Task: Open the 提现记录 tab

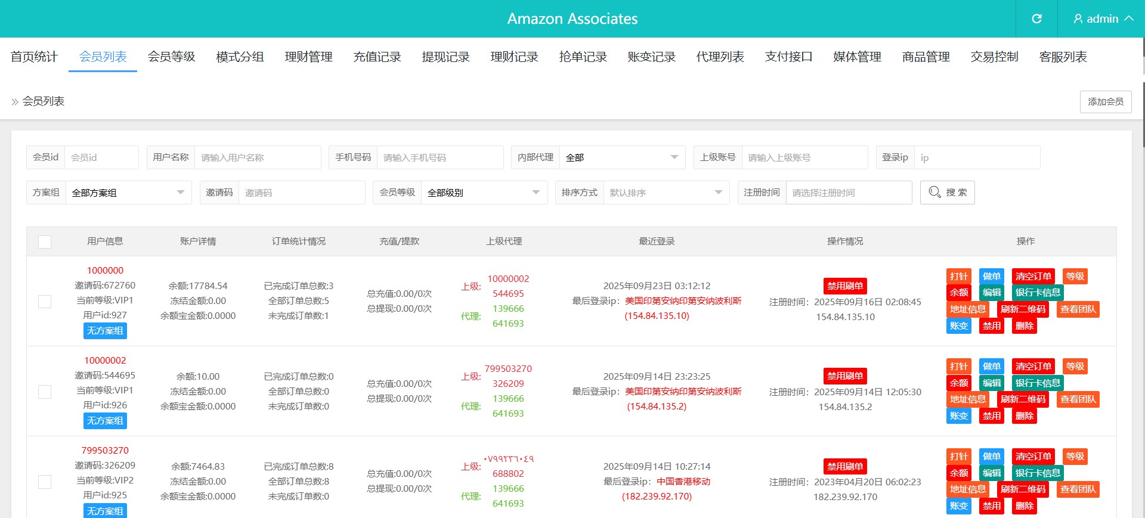Action: [445, 57]
